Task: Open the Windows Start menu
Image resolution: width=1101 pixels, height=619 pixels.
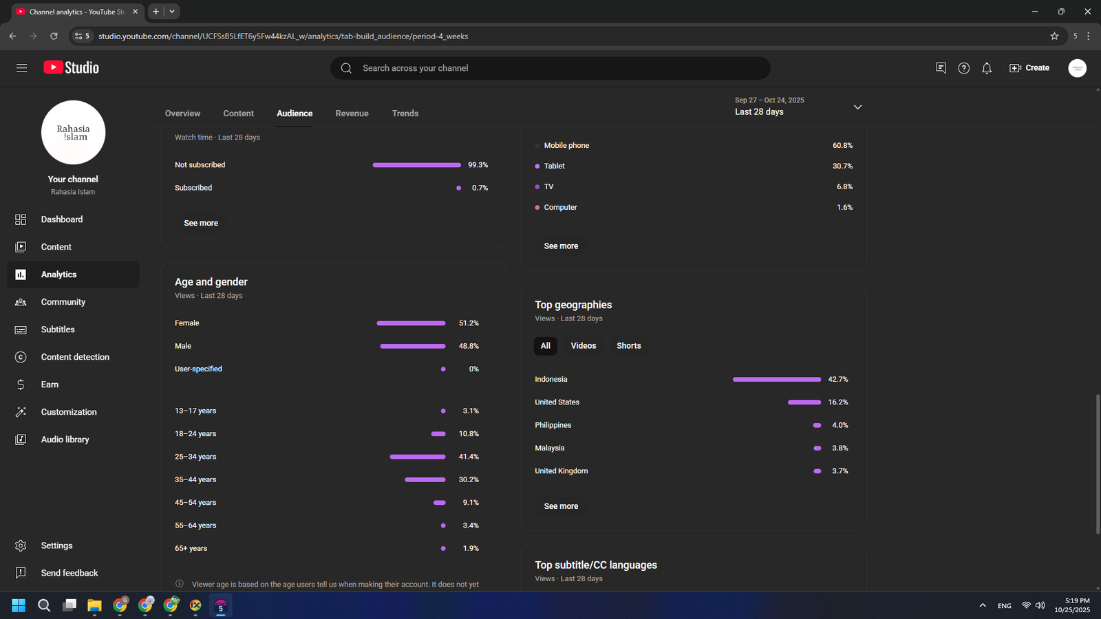Action: click(19, 605)
